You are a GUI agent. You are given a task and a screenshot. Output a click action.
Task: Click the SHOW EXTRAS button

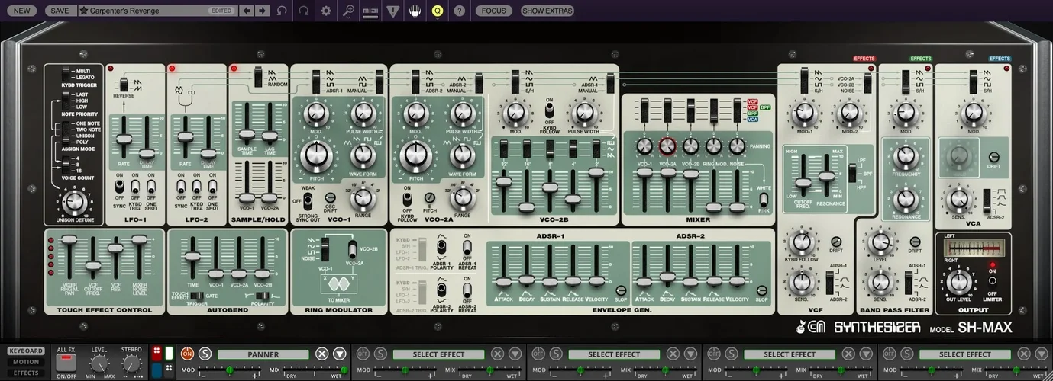547,11
